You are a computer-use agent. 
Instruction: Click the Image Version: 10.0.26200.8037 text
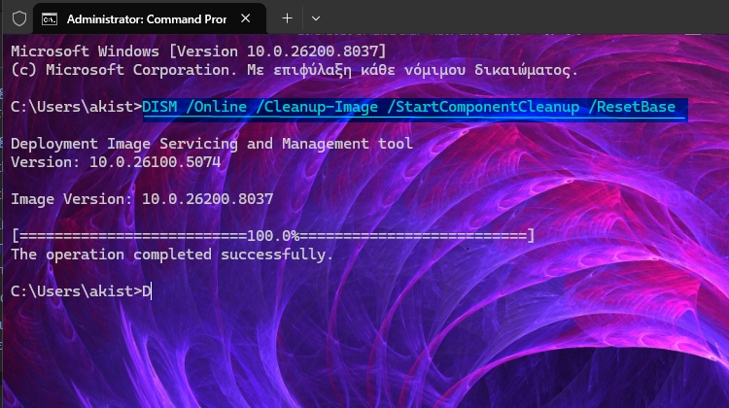tap(142, 199)
